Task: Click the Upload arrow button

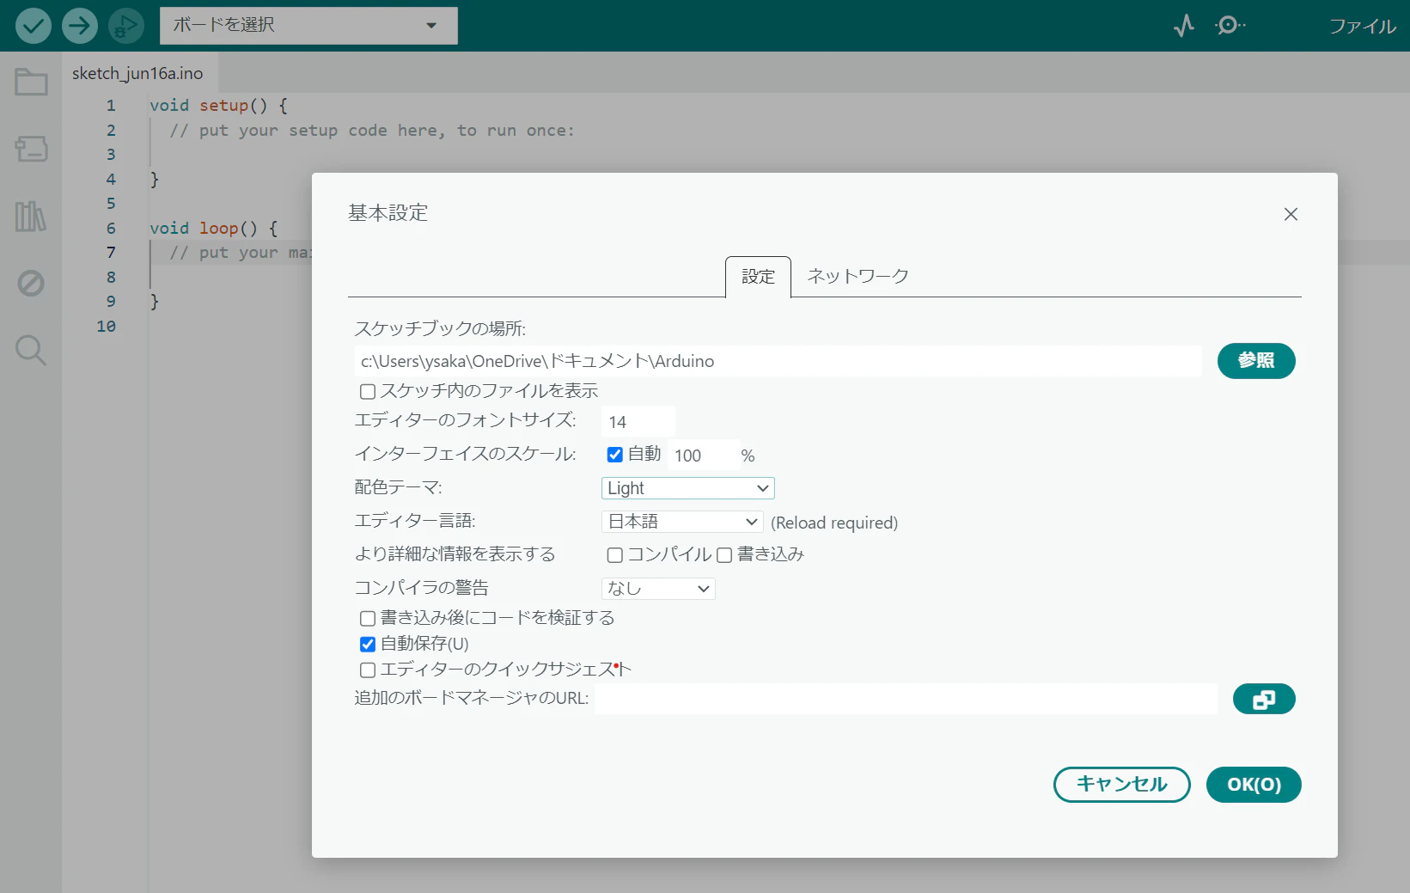Action: (80, 26)
